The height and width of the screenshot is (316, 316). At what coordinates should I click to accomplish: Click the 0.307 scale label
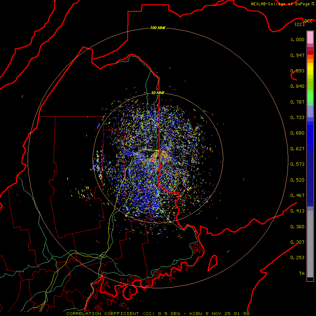coord(297,242)
